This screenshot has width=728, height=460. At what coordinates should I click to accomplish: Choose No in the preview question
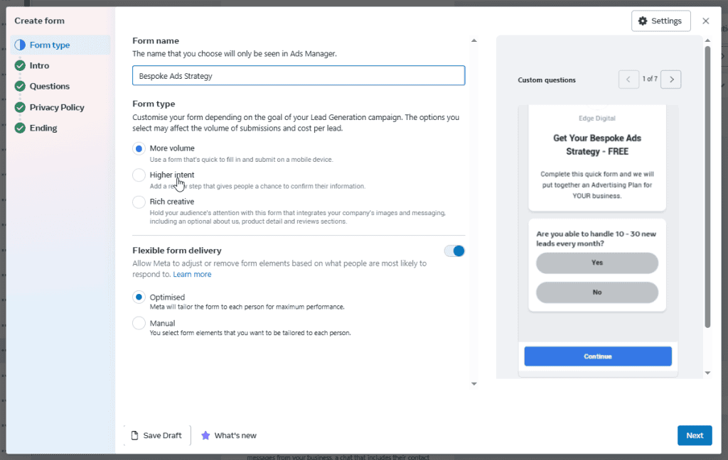(x=597, y=292)
